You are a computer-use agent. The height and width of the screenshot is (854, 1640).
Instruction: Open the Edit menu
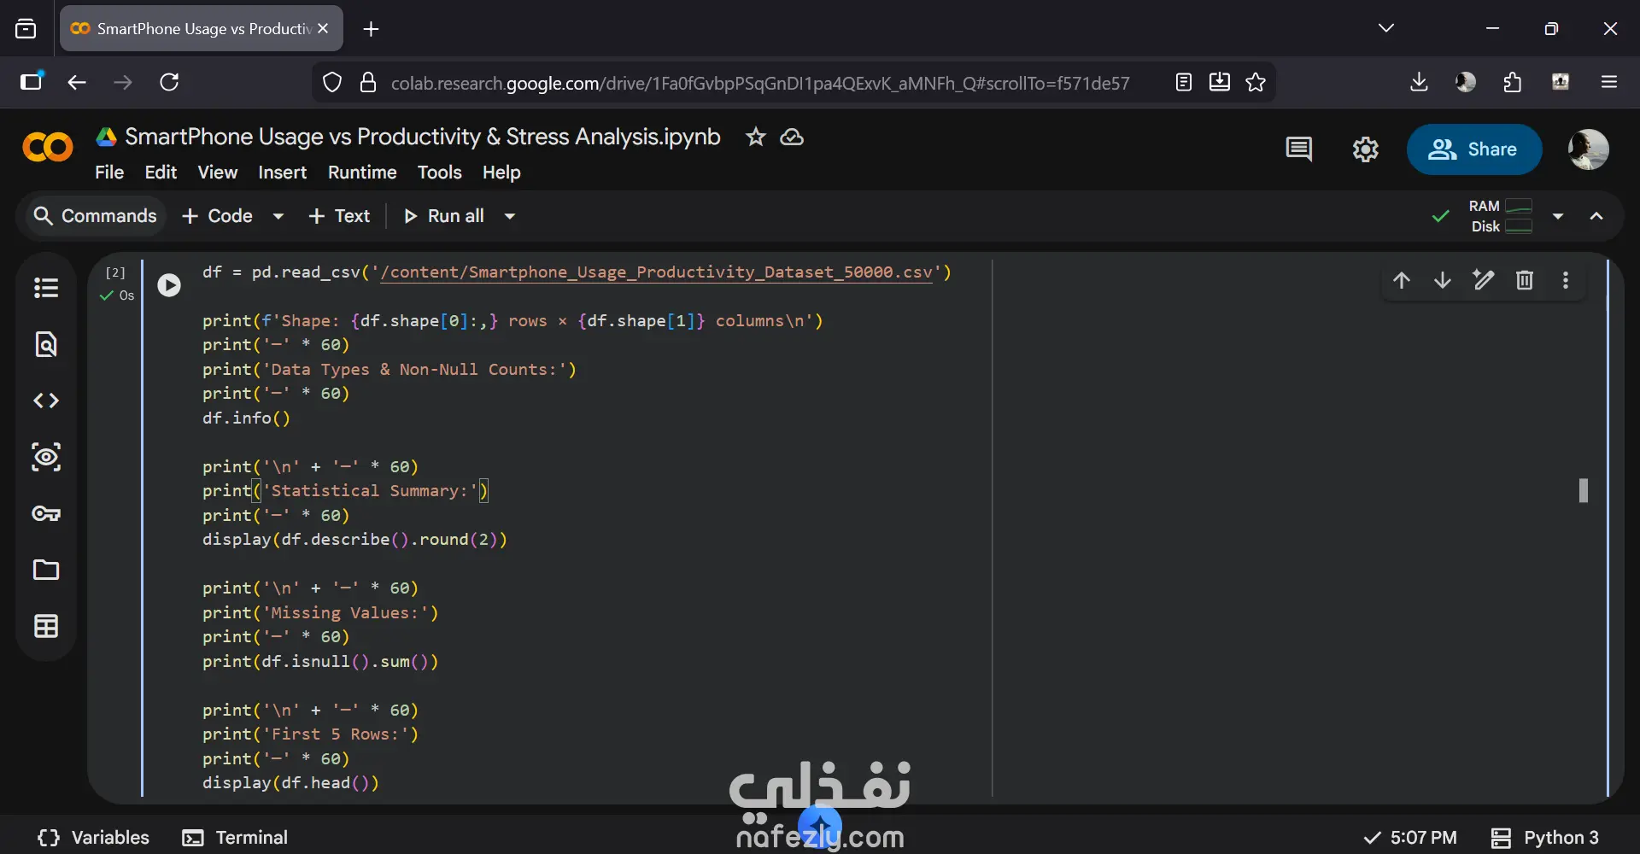click(161, 173)
